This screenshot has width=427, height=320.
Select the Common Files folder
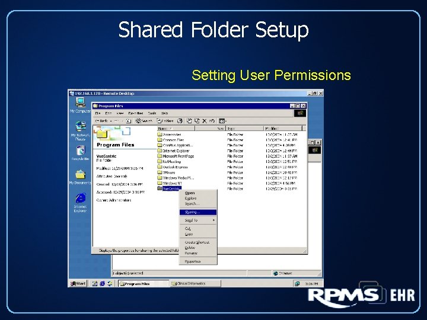coord(170,140)
